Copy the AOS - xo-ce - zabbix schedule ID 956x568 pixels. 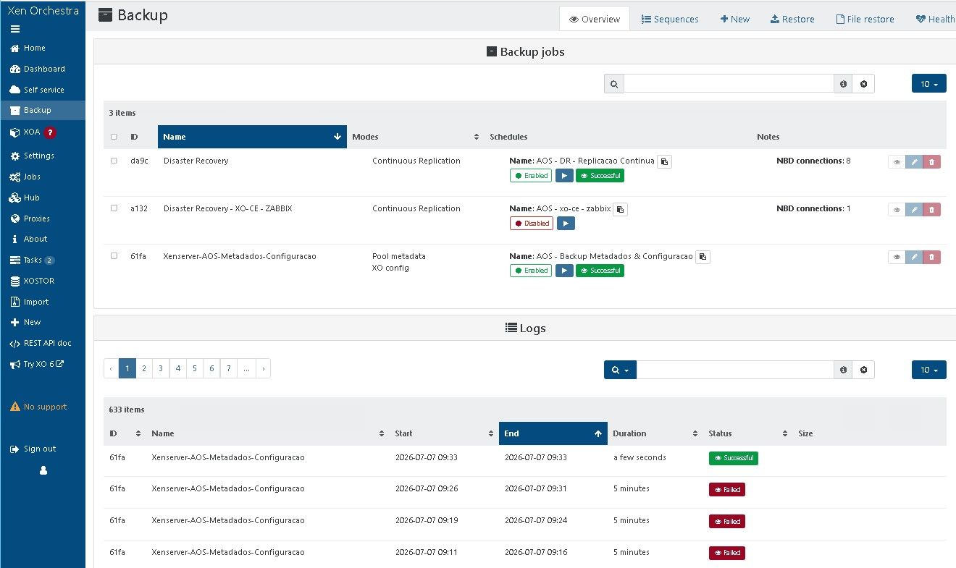[620, 209]
